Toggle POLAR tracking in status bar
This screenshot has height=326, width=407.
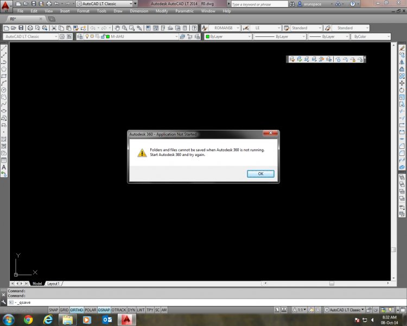click(x=90, y=310)
